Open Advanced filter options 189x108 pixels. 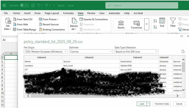tap(183, 29)
